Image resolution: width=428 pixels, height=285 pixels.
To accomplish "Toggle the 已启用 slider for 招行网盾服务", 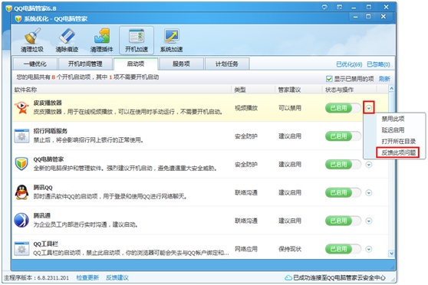I will pyautogui.click(x=343, y=136).
